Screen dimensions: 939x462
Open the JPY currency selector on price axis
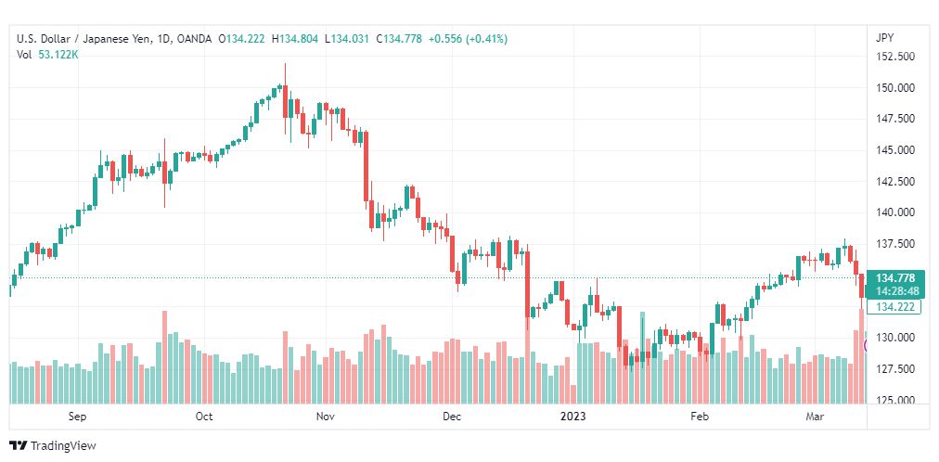coord(884,38)
